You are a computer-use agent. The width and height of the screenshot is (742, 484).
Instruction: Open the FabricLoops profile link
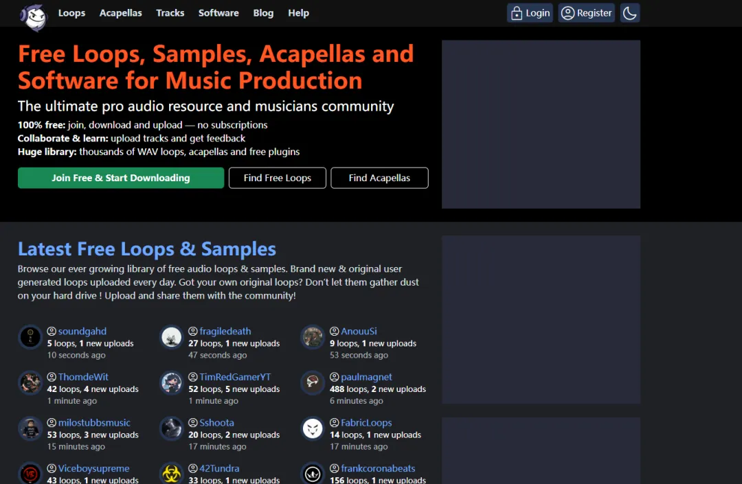point(367,423)
